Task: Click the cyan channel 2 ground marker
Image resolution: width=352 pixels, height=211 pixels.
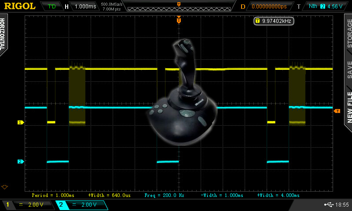Action: point(20,162)
